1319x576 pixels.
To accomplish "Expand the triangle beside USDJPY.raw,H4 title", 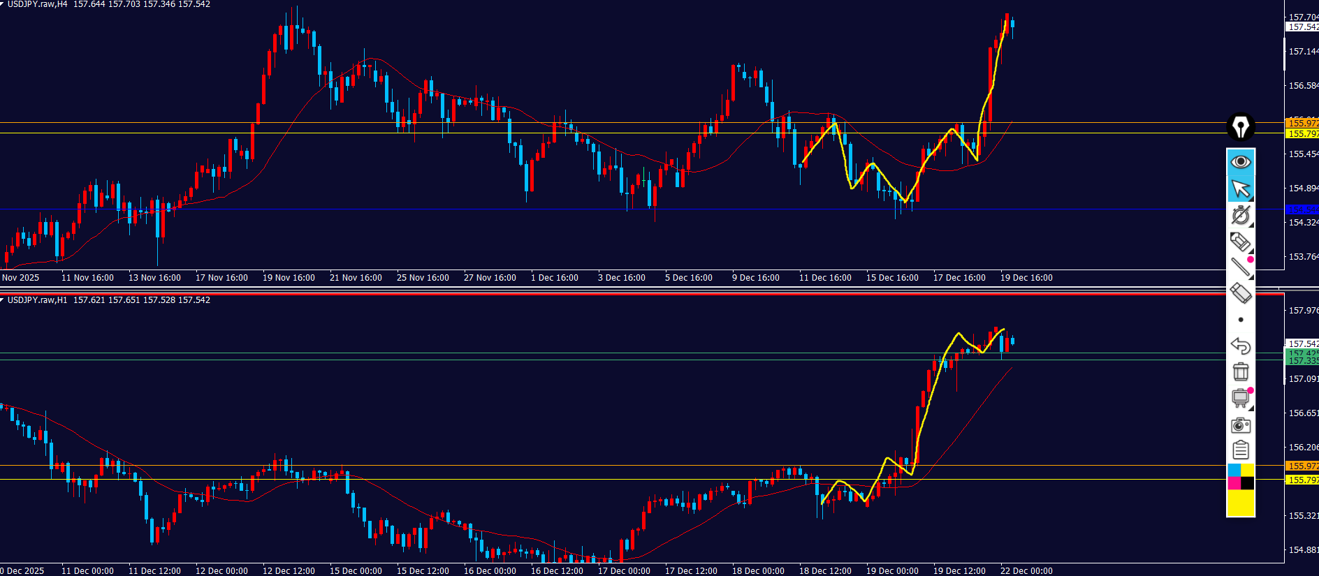I will (3, 4).
